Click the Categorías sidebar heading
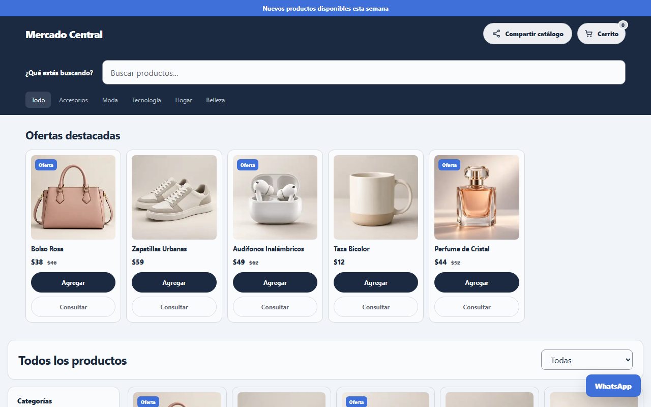Screen dimensions: 651x407 [35, 401]
